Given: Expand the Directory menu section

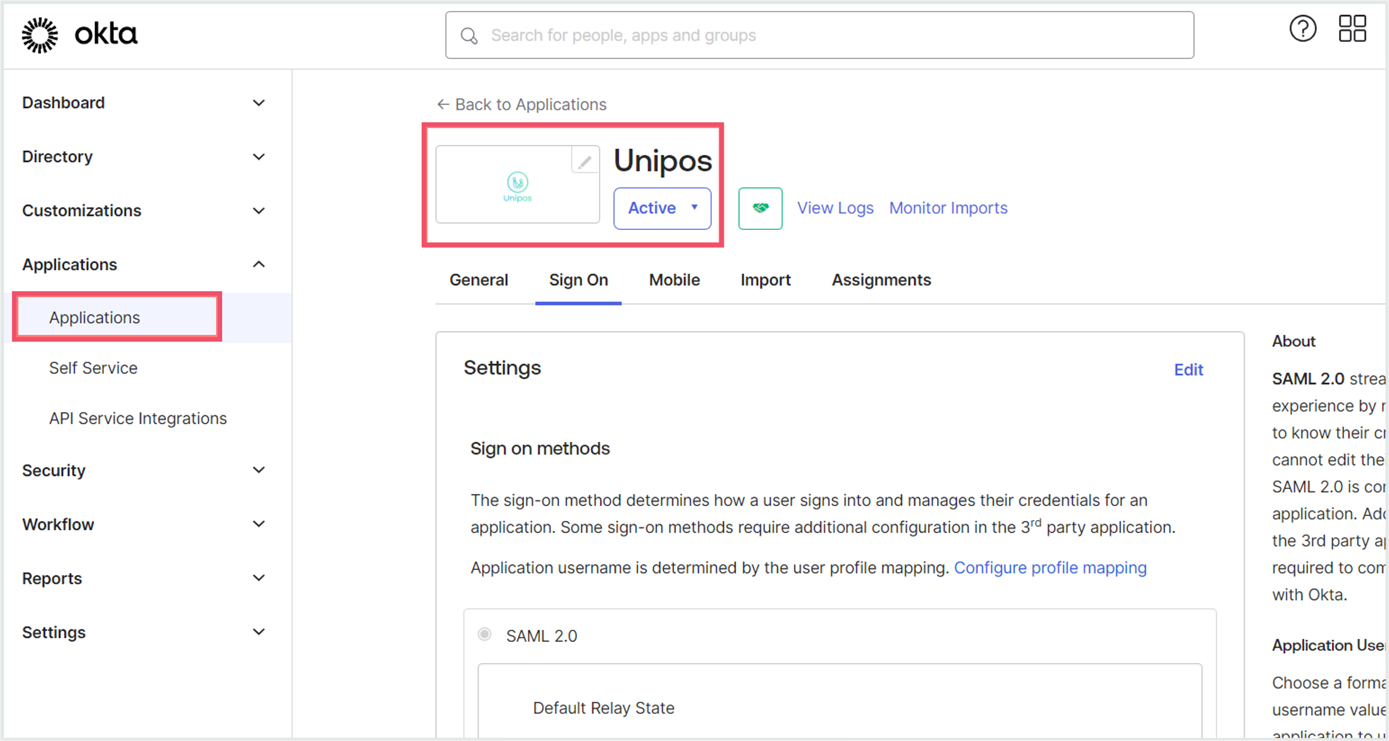Looking at the screenshot, I should pos(145,156).
